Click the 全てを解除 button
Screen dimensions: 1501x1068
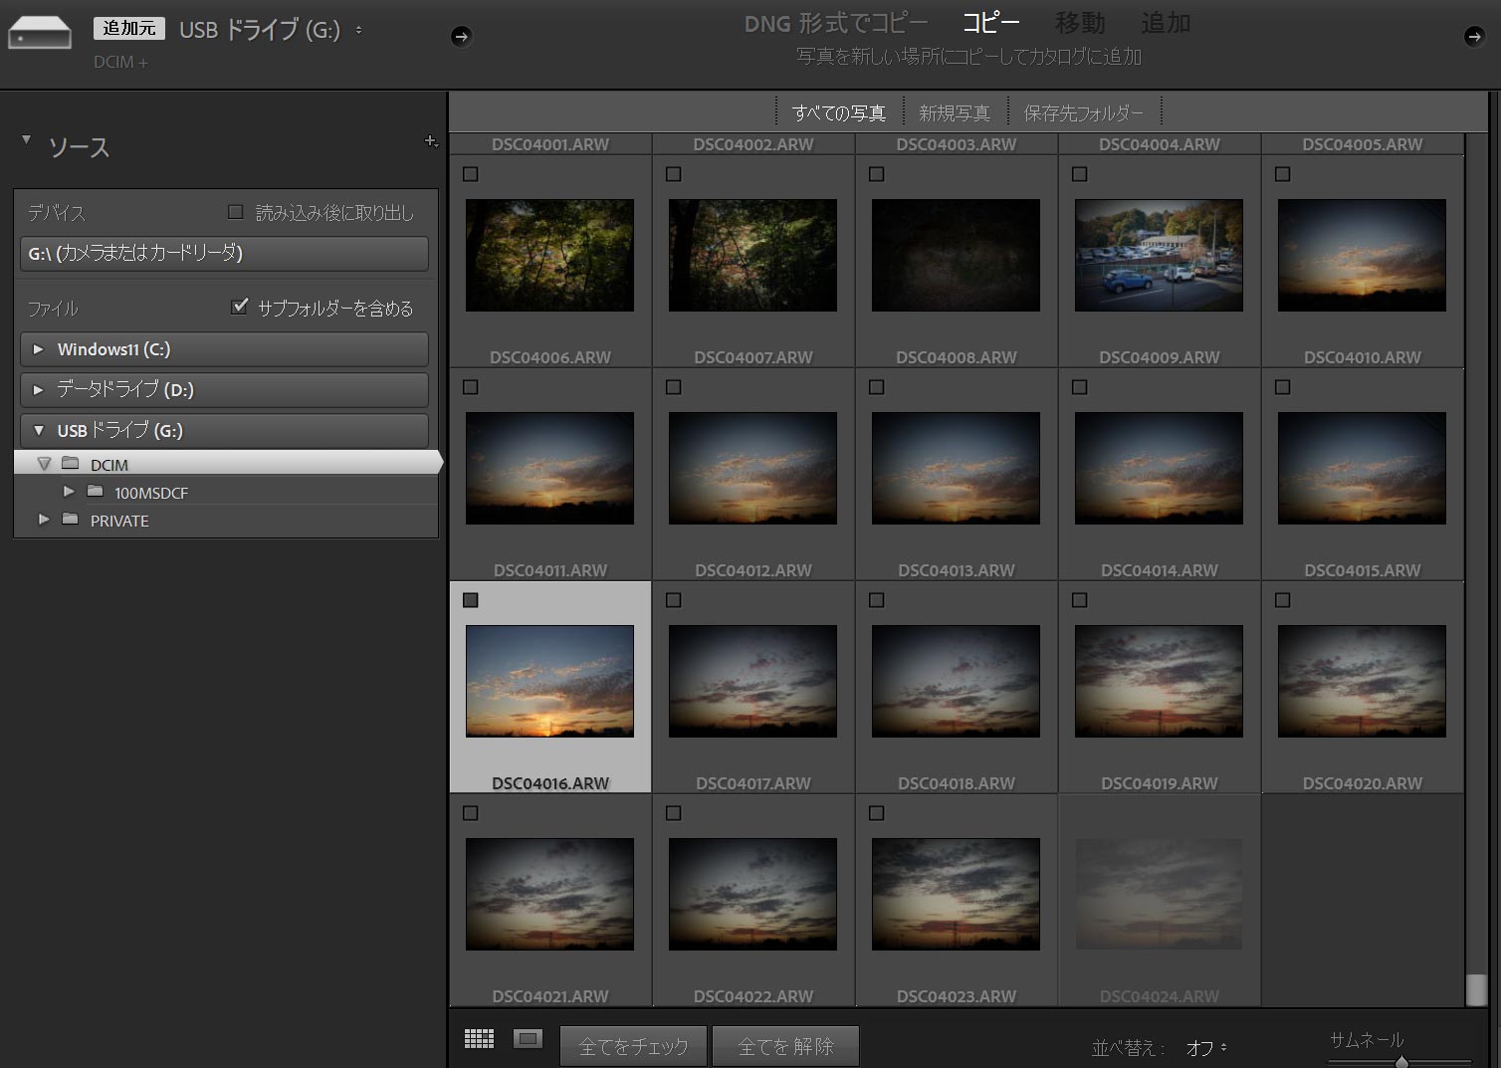click(x=785, y=1046)
